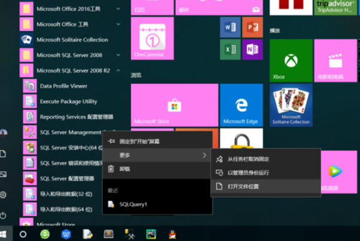
Task: Open SQL Server error and usage reporting
Action: tap(63, 163)
